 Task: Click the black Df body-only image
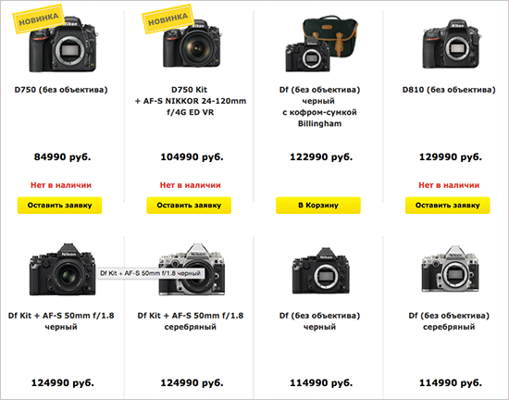coord(321,270)
